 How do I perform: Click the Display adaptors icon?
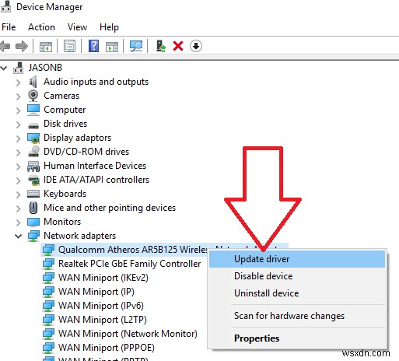point(33,138)
